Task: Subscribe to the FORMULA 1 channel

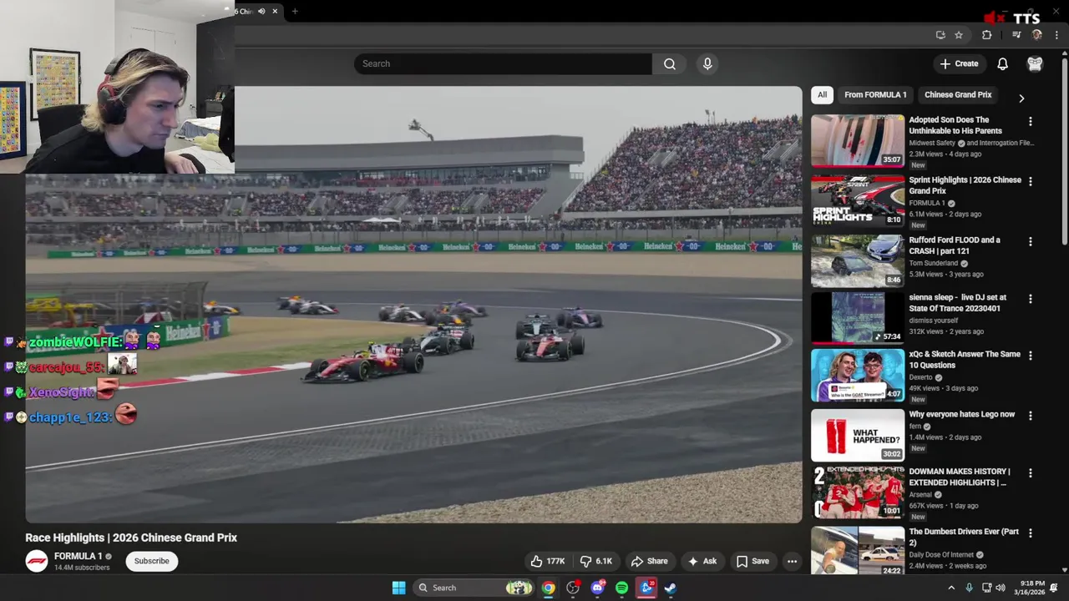Action: tap(152, 561)
